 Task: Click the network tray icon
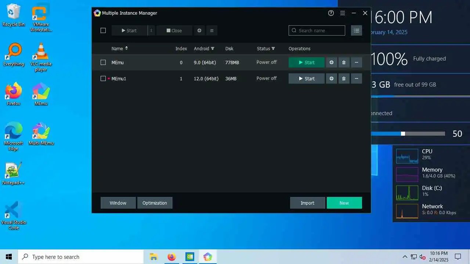click(414, 257)
